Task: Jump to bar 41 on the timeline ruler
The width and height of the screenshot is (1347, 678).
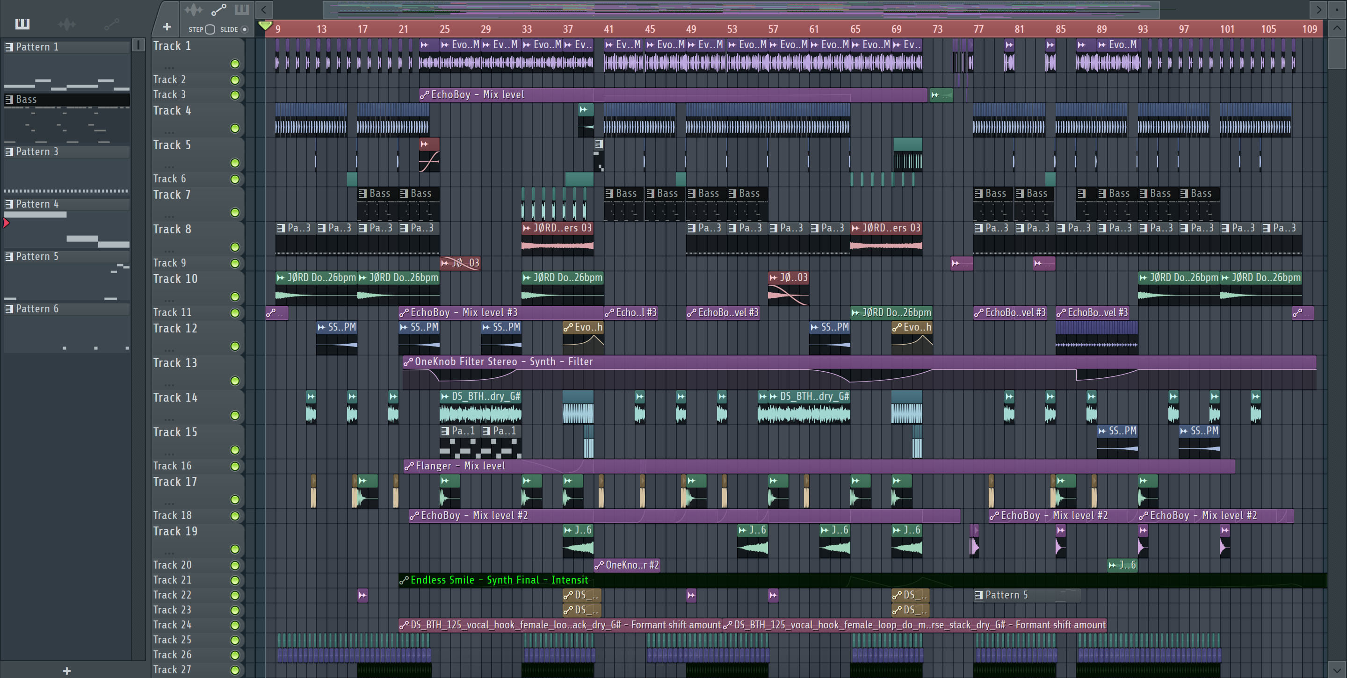Action: pyautogui.click(x=608, y=29)
